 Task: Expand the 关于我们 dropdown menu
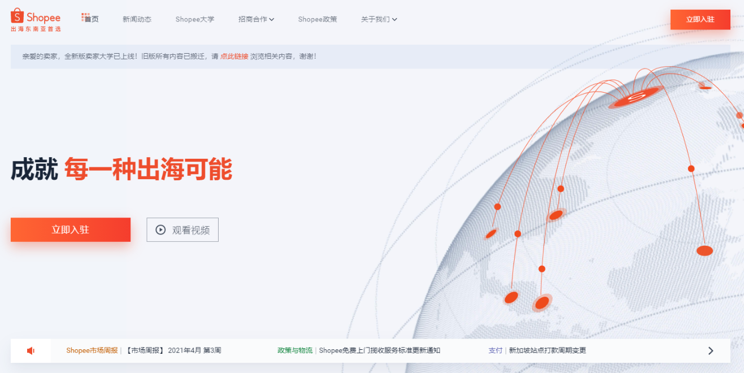[379, 19]
